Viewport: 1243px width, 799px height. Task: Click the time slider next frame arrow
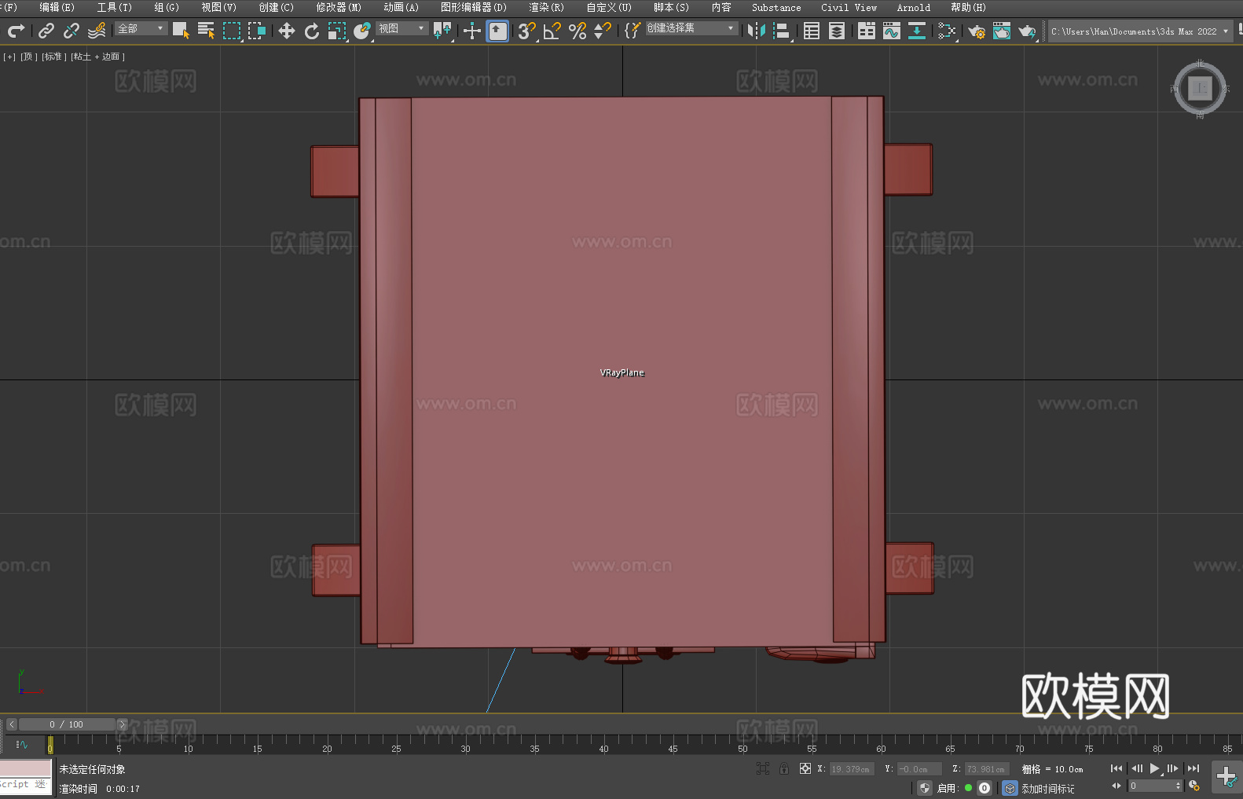click(x=122, y=724)
